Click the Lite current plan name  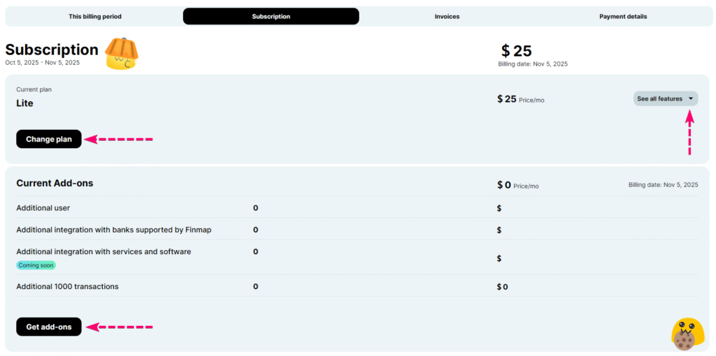pos(25,103)
